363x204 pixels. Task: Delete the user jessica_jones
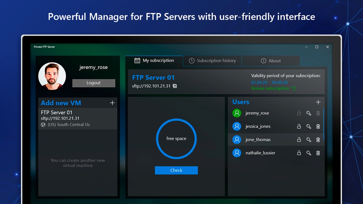[x=318, y=126]
